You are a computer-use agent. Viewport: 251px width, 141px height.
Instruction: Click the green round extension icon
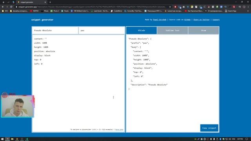click(217, 7)
